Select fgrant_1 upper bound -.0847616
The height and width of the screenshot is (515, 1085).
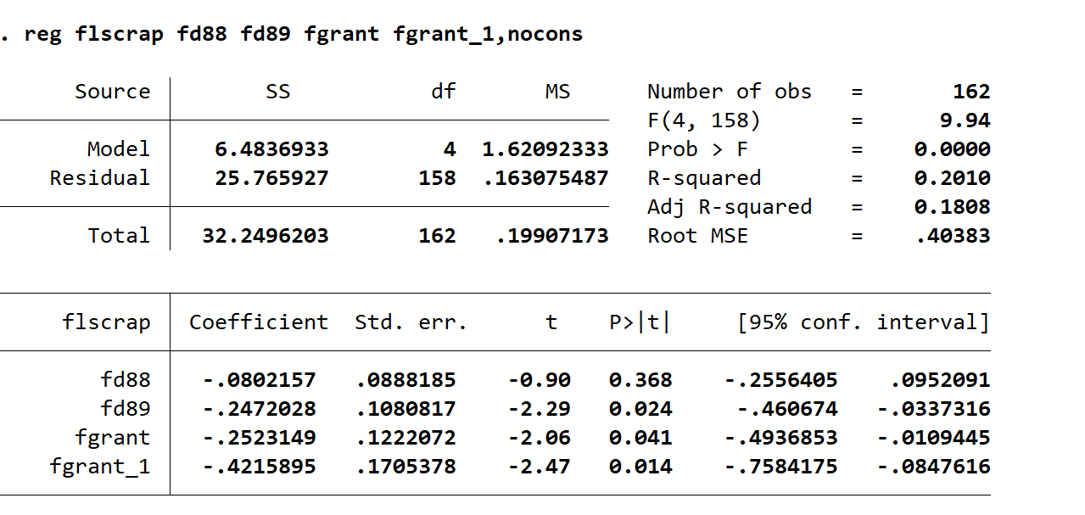click(933, 467)
